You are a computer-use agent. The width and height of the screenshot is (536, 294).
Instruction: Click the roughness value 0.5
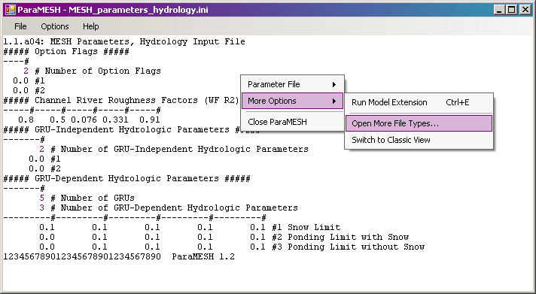(58, 120)
